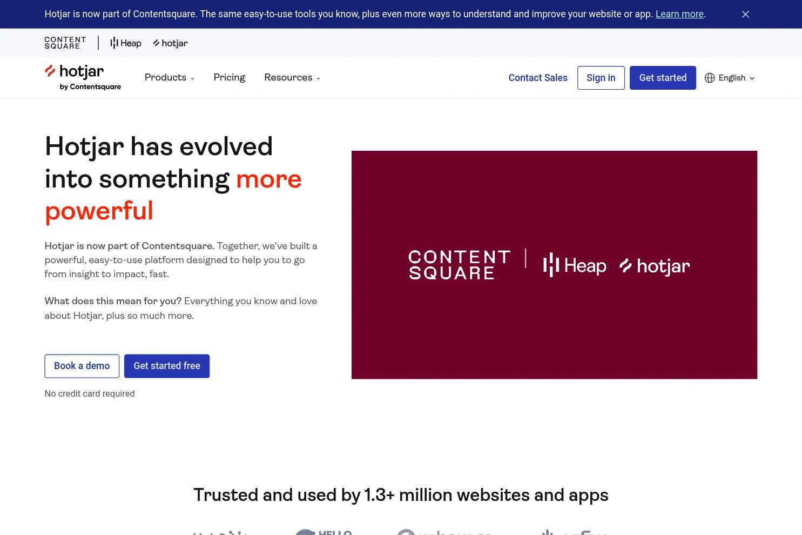Click the globe language icon
This screenshot has width=802, height=535.
[x=710, y=78]
